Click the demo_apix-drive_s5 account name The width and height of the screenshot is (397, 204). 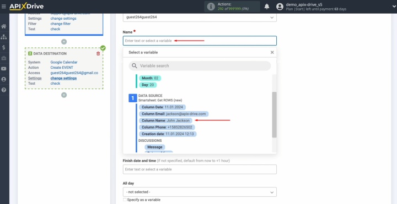point(304,4)
